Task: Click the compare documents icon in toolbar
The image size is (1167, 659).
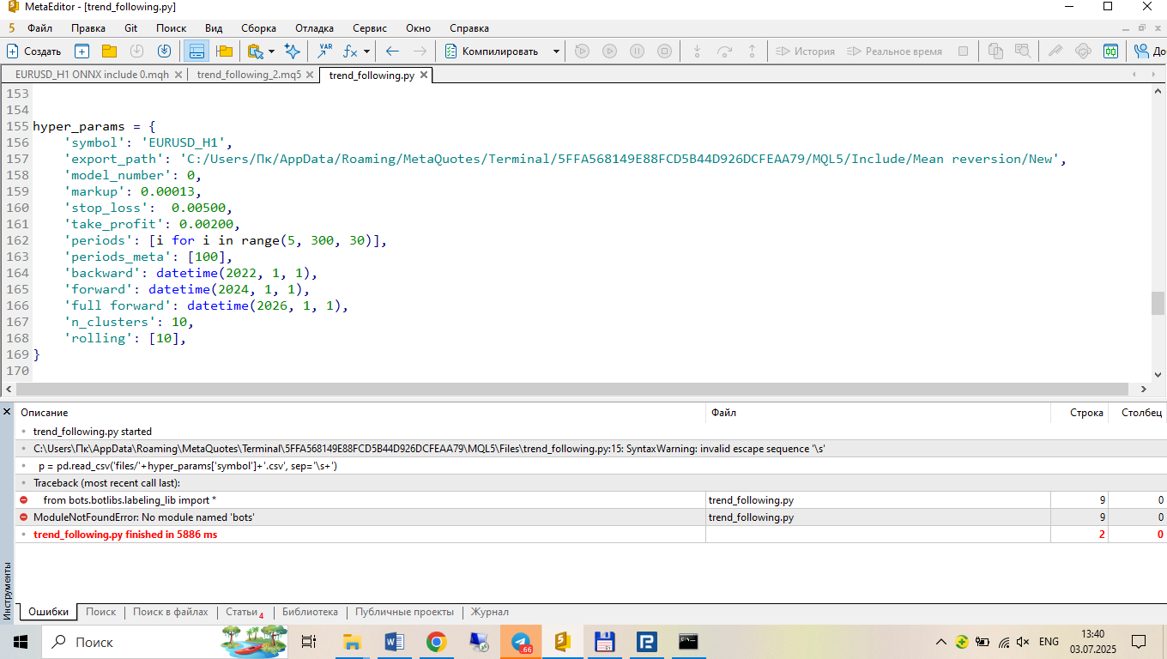Action: pos(995,51)
